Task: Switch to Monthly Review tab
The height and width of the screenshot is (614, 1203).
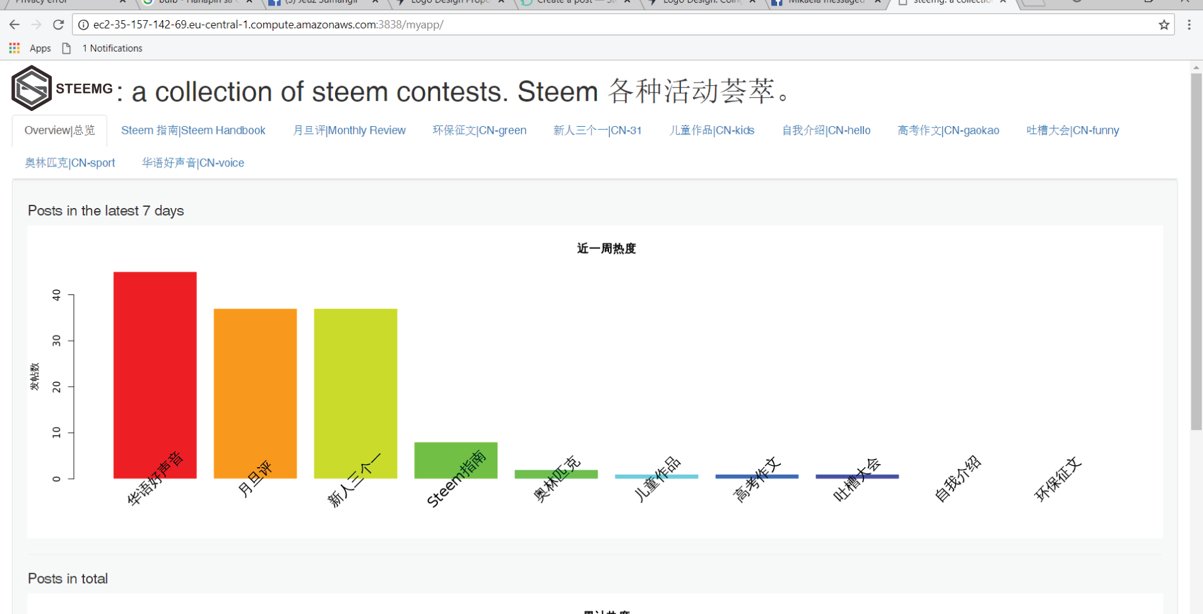Action: (349, 130)
